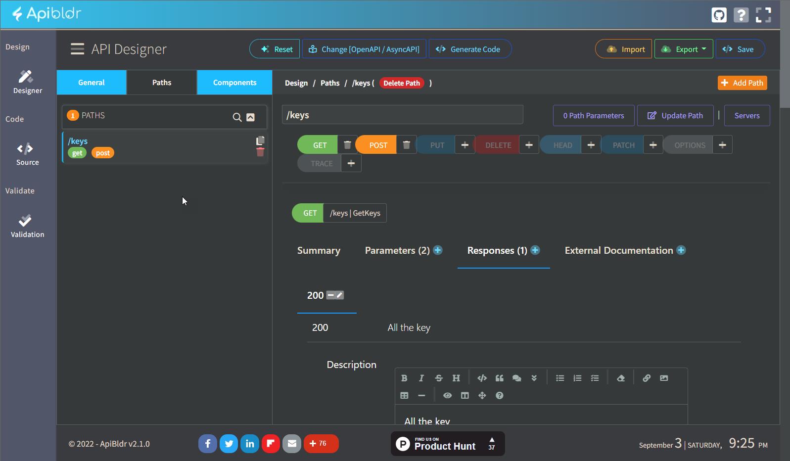Click the /keys path name input field
Image resolution: width=790 pixels, height=461 pixels.
point(402,115)
